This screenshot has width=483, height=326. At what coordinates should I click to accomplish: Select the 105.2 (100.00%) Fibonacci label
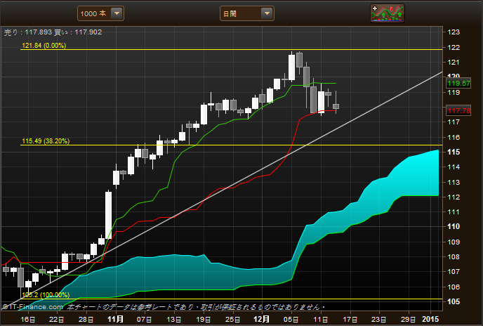coord(46,295)
